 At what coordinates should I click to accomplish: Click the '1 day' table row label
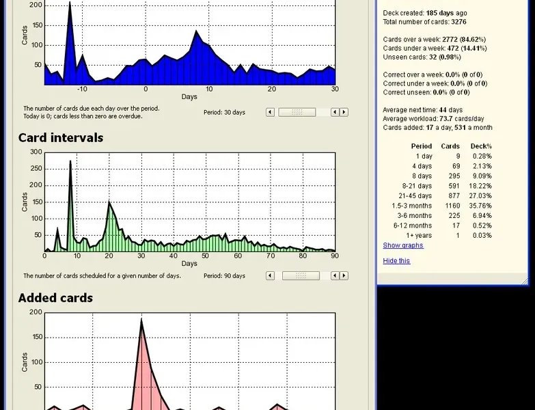[424, 156]
